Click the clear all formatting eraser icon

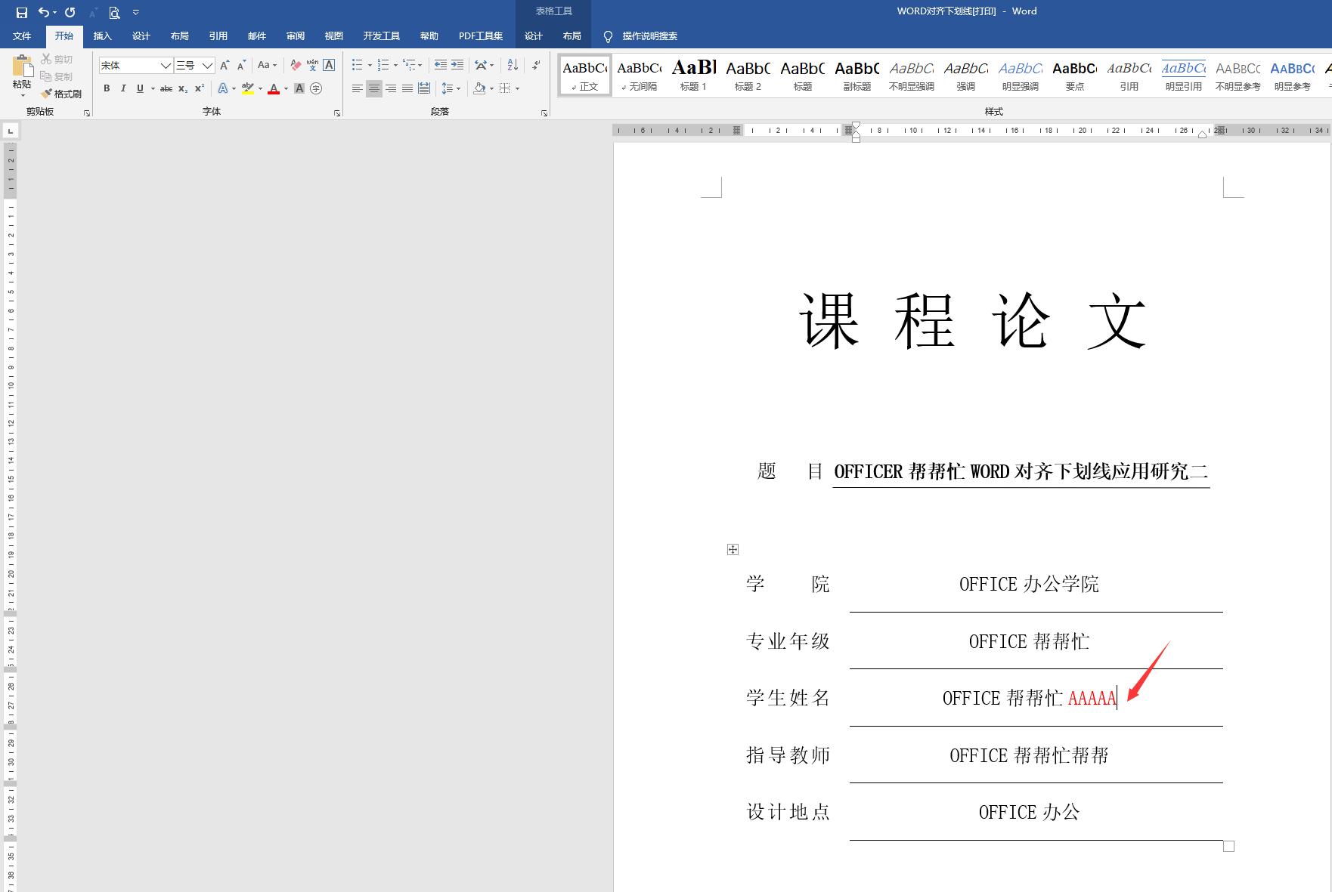point(296,65)
